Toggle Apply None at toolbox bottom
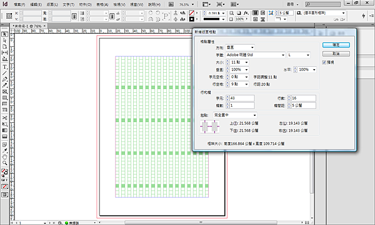375x225 pixels. 4,186
